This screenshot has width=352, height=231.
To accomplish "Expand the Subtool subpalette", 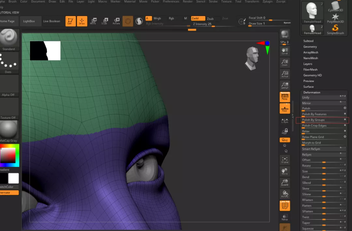I will (x=308, y=41).
